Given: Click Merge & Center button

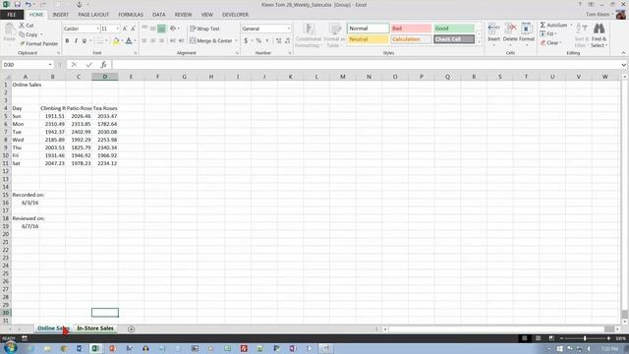Looking at the screenshot, I should coord(211,40).
